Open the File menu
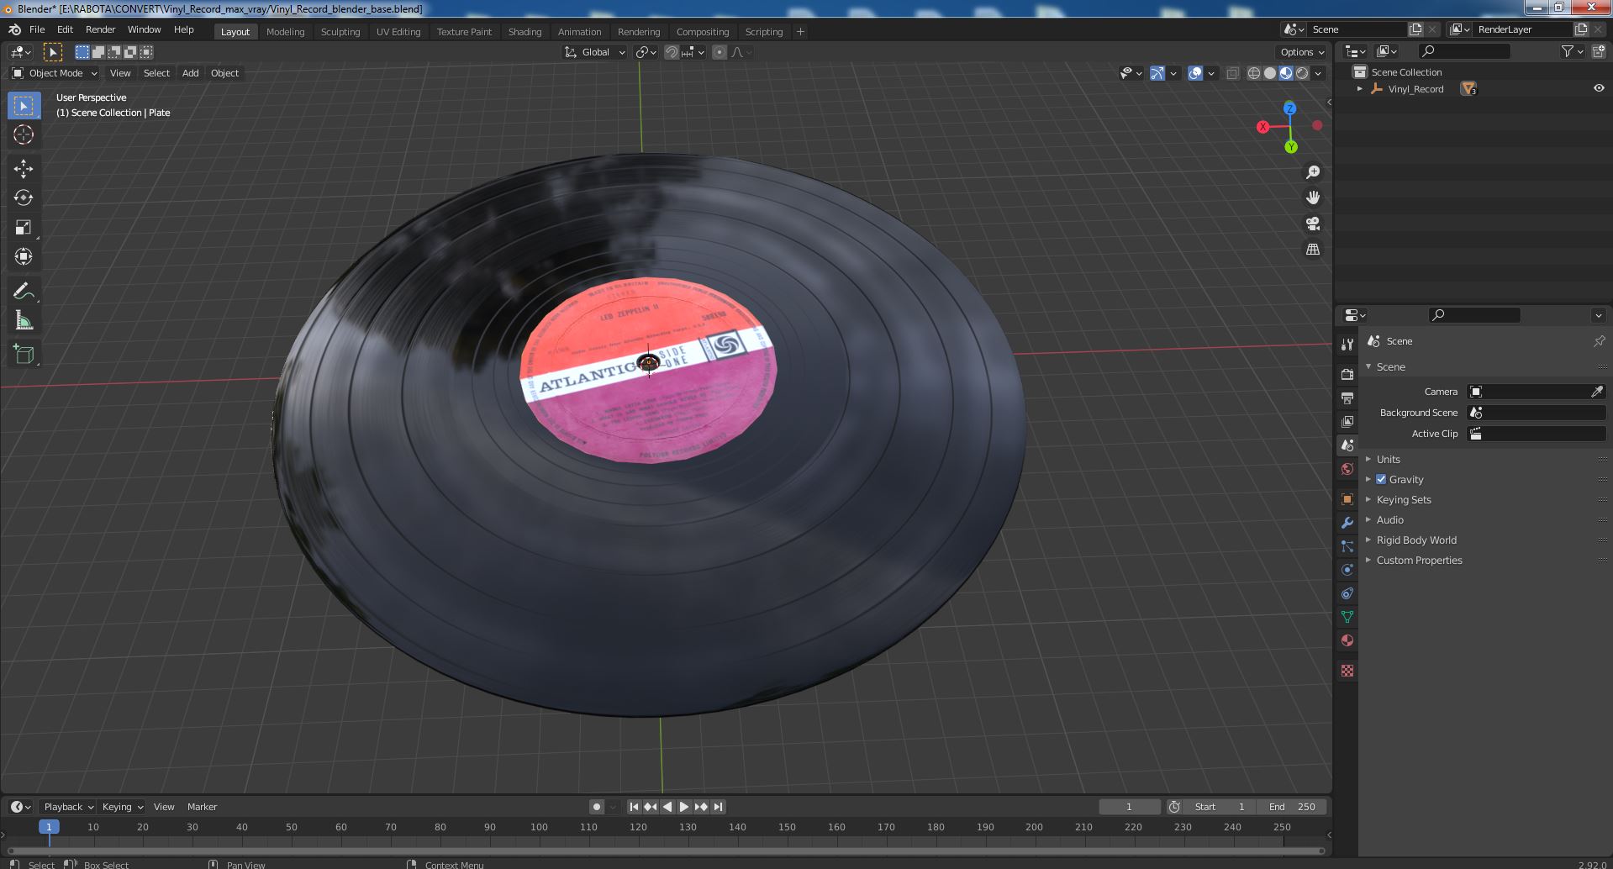The image size is (1613, 869). coord(37,29)
